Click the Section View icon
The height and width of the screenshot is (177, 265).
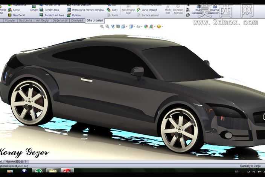coord(118,26)
